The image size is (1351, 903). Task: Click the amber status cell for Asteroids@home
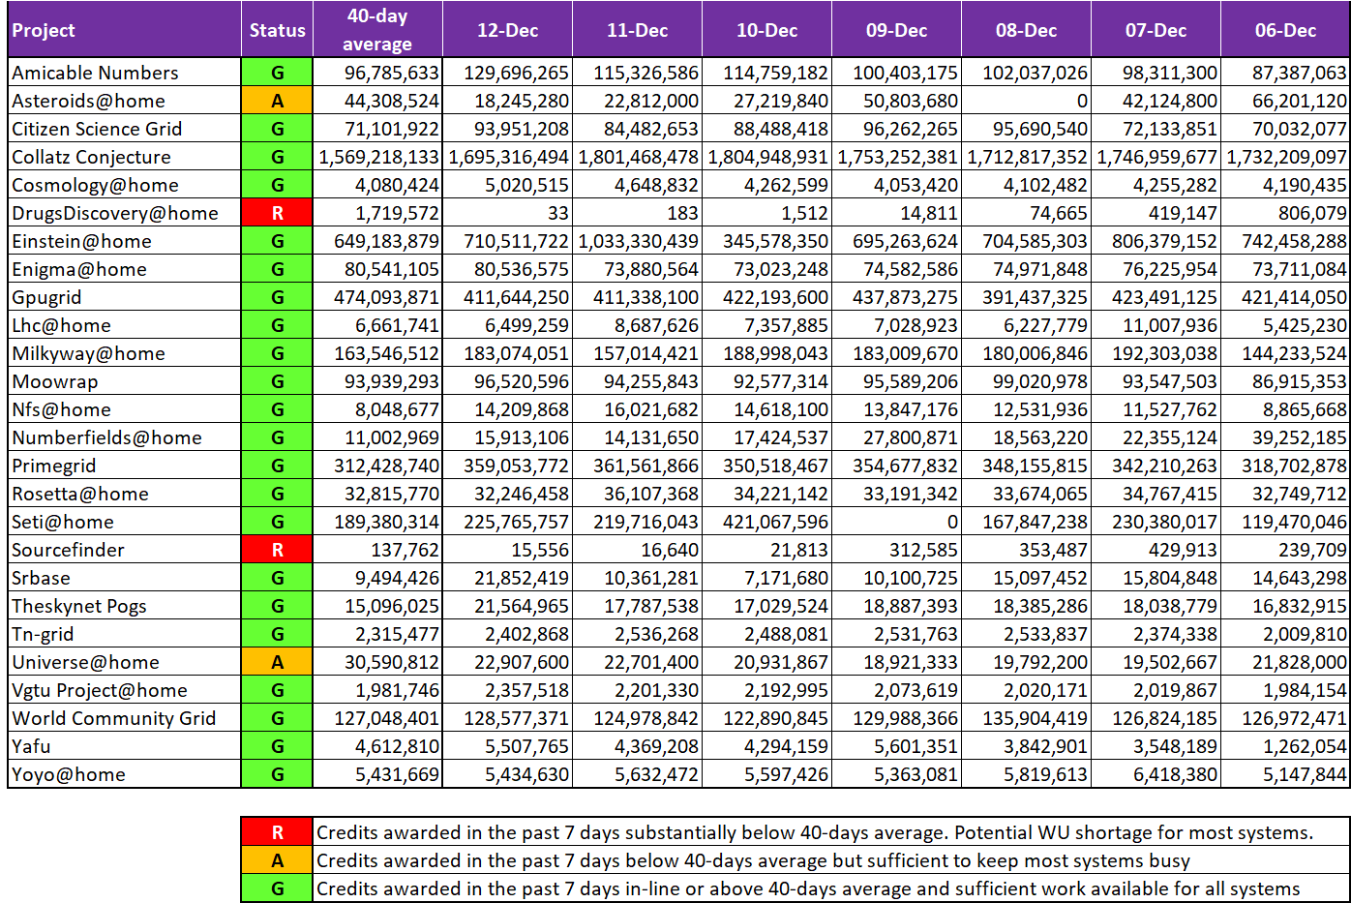click(x=277, y=101)
